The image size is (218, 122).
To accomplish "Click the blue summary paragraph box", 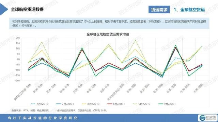I will click(109, 23).
